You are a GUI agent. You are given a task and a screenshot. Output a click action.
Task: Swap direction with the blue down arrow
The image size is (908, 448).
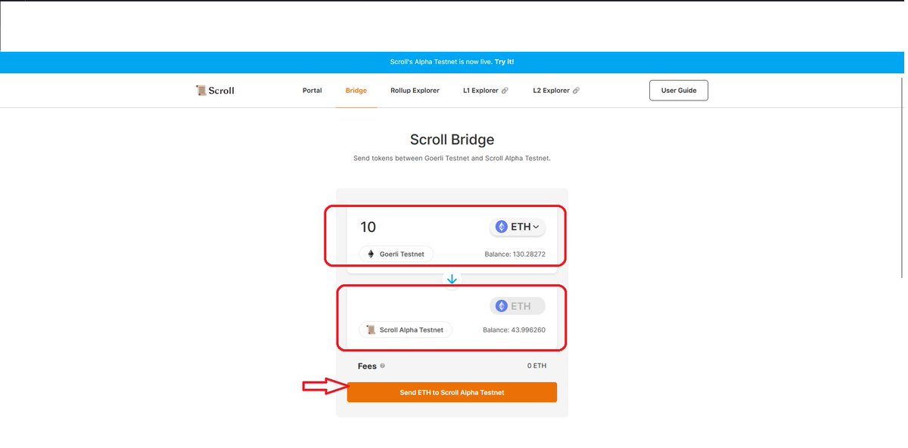coord(452,280)
